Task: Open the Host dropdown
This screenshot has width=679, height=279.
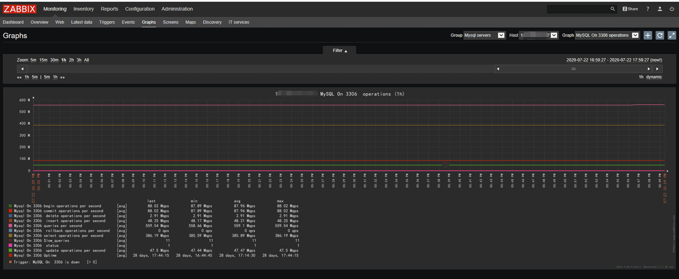Action: tap(538, 35)
